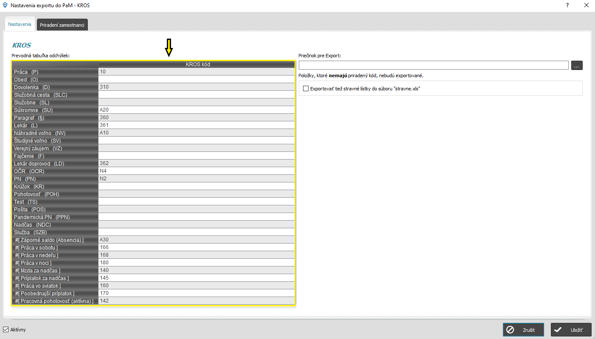Select the code cell A20 for Súkromne
The width and height of the screenshot is (595, 339).
(197, 110)
